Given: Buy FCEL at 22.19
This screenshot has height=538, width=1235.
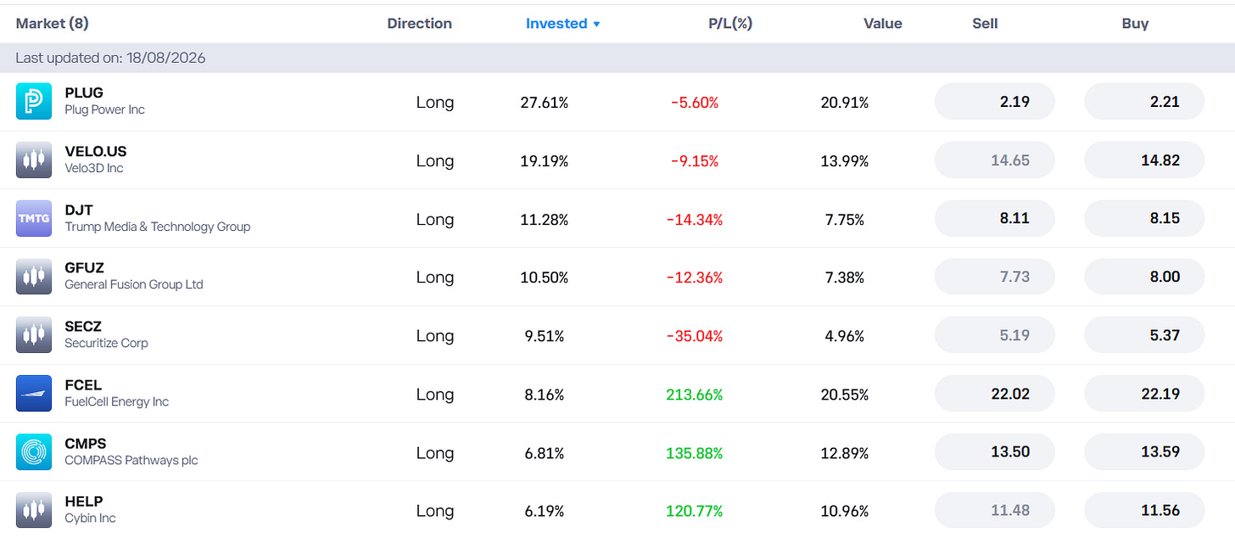Looking at the screenshot, I should click(x=1144, y=394).
